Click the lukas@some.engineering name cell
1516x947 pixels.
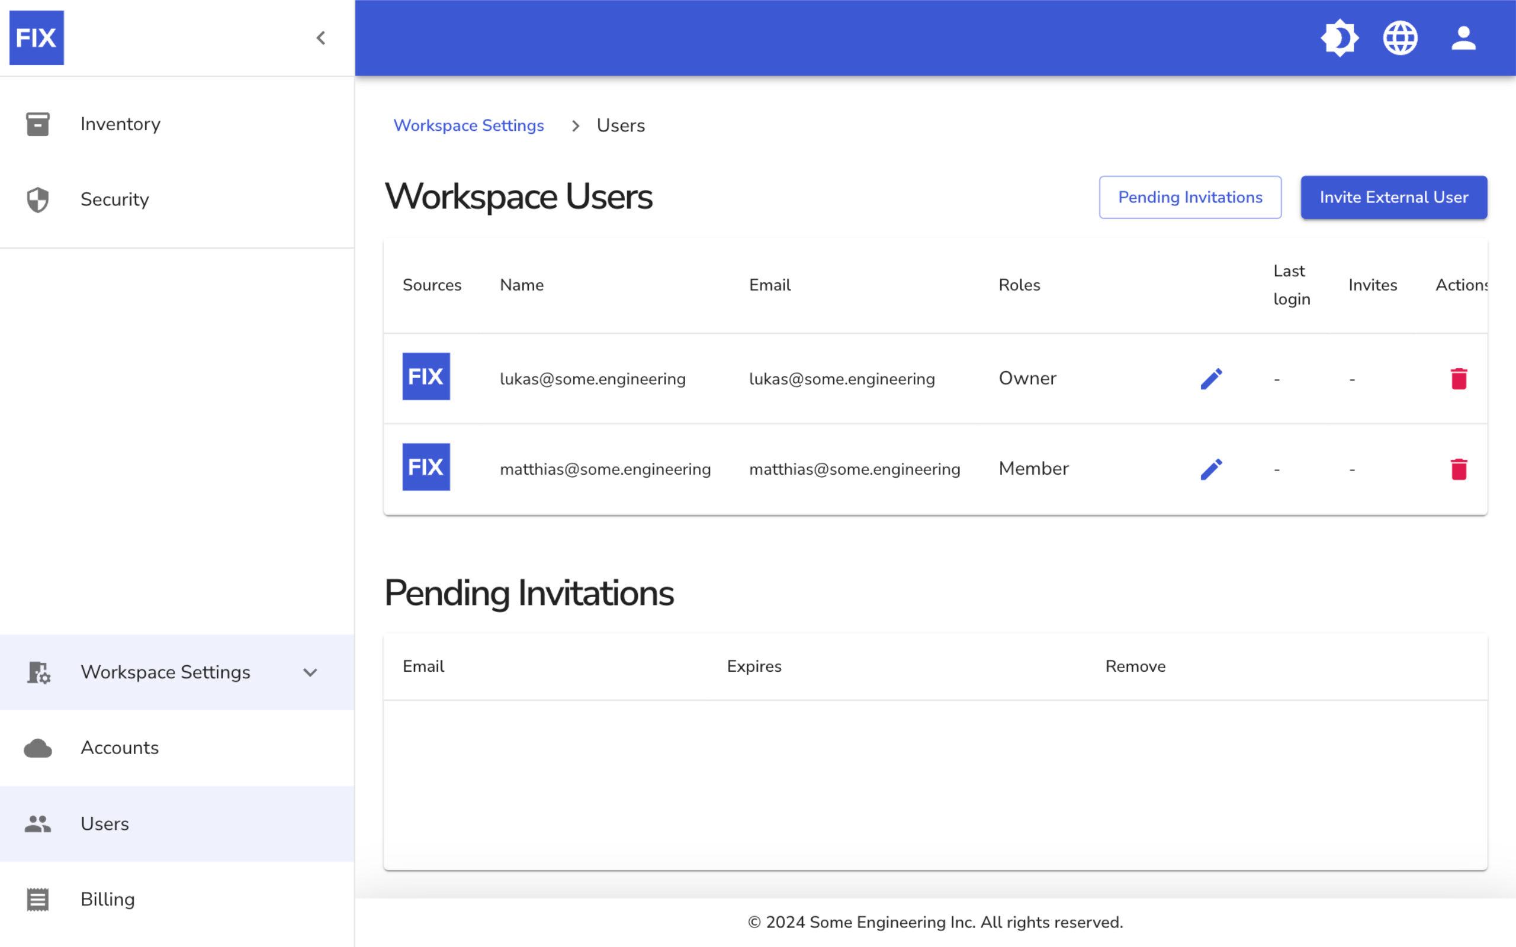(x=593, y=378)
